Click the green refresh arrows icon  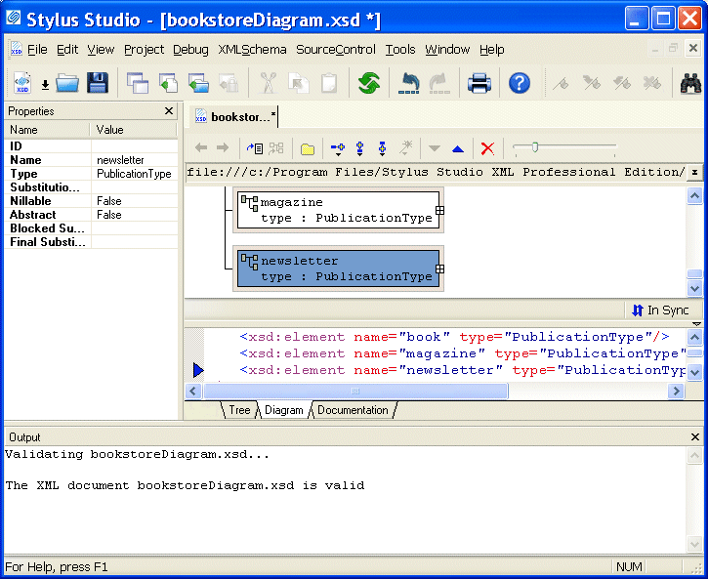368,83
